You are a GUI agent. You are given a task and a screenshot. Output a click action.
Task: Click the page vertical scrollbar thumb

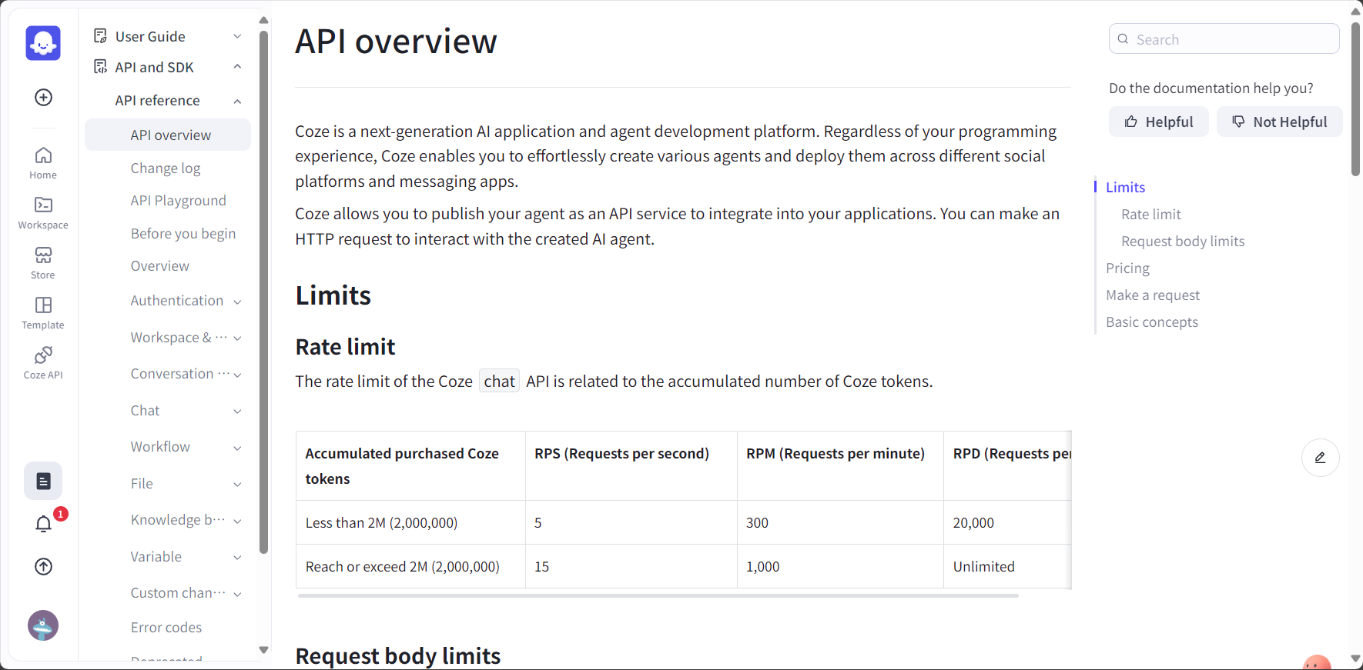tap(1355, 99)
